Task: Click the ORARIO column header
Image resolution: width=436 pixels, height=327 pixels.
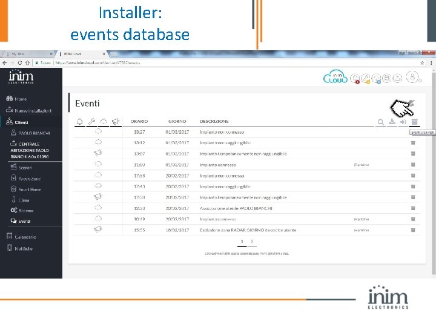Action: pyautogui.click(x=139, y=121)
